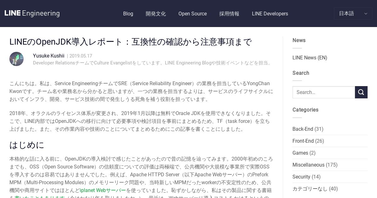The width and height of the screenshot is (377, 198).
Task: Follow the iplanet Webサーバー link
Action: pos(103,190)
